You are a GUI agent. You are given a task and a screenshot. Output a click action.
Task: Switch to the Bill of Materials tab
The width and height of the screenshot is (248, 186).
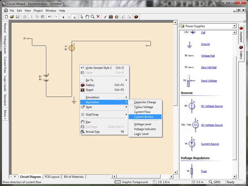click(74, 176)
